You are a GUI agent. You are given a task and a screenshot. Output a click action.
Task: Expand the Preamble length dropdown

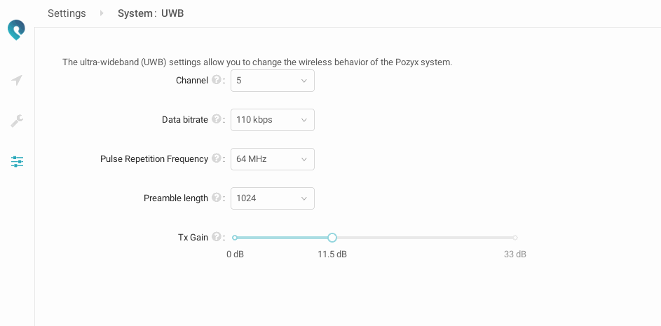click(272, 198)
